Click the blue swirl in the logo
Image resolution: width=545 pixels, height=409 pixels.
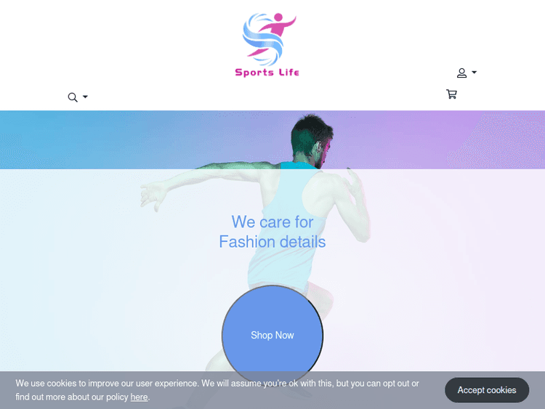[x=262, y=41]
